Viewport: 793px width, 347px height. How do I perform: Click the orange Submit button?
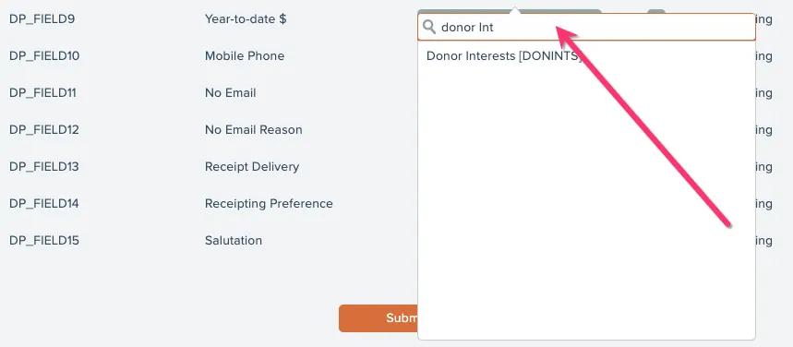point(378,318)
